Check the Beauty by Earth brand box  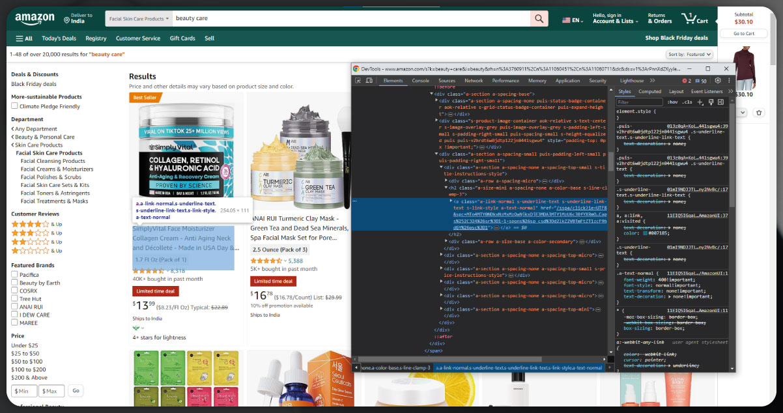[14, 283]
